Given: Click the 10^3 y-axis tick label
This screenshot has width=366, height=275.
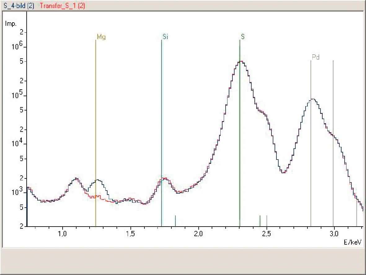Looking at the screenshot, I should (x=17, y=191).
